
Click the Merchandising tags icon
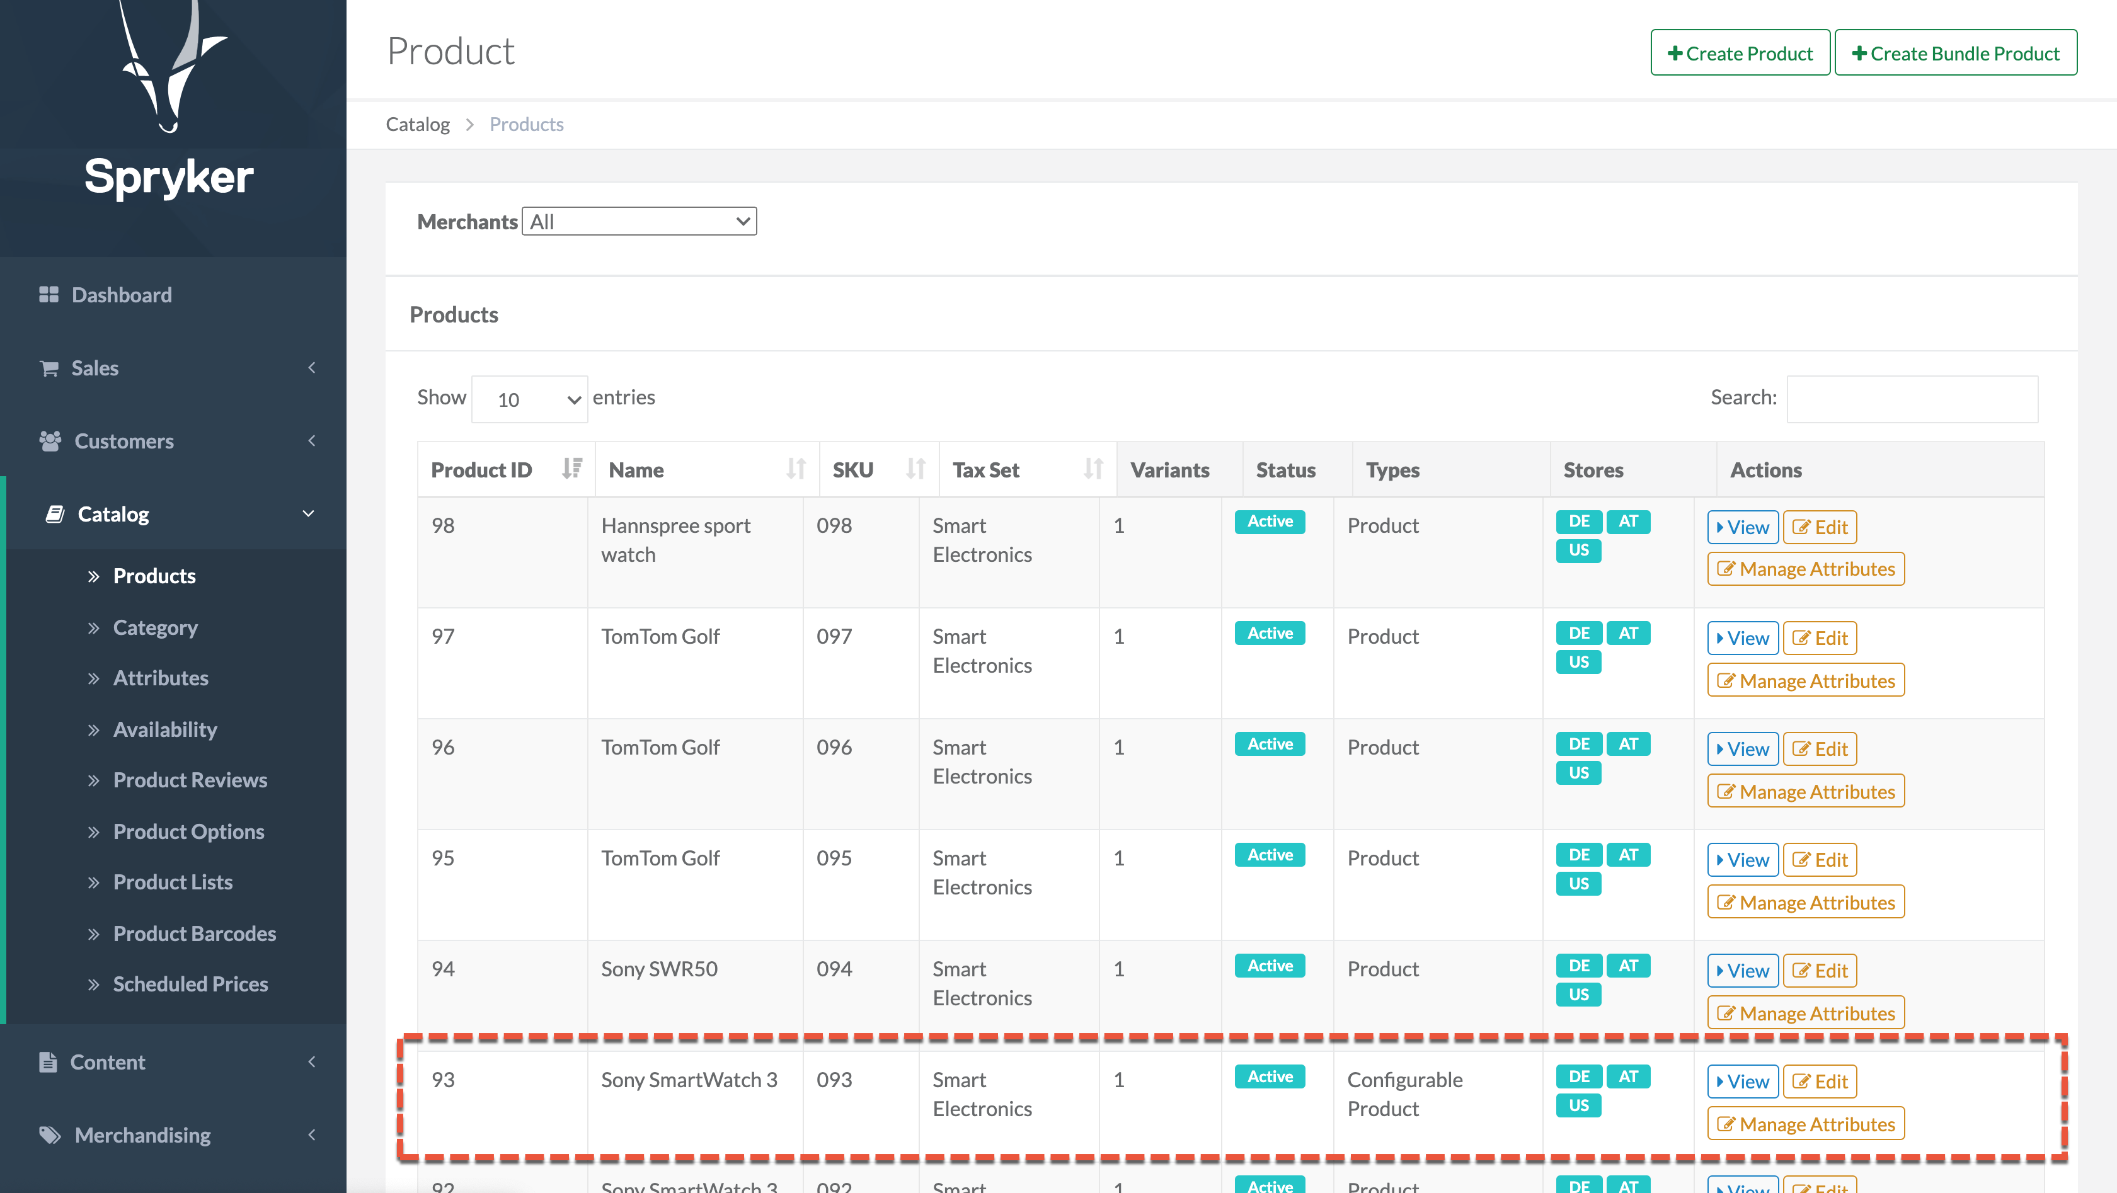50,1134
